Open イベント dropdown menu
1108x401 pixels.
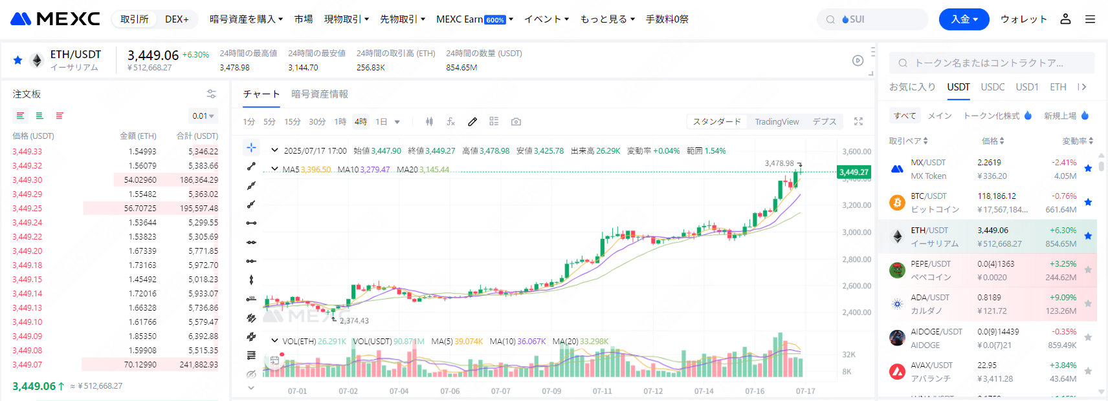(x=547, y=19)
